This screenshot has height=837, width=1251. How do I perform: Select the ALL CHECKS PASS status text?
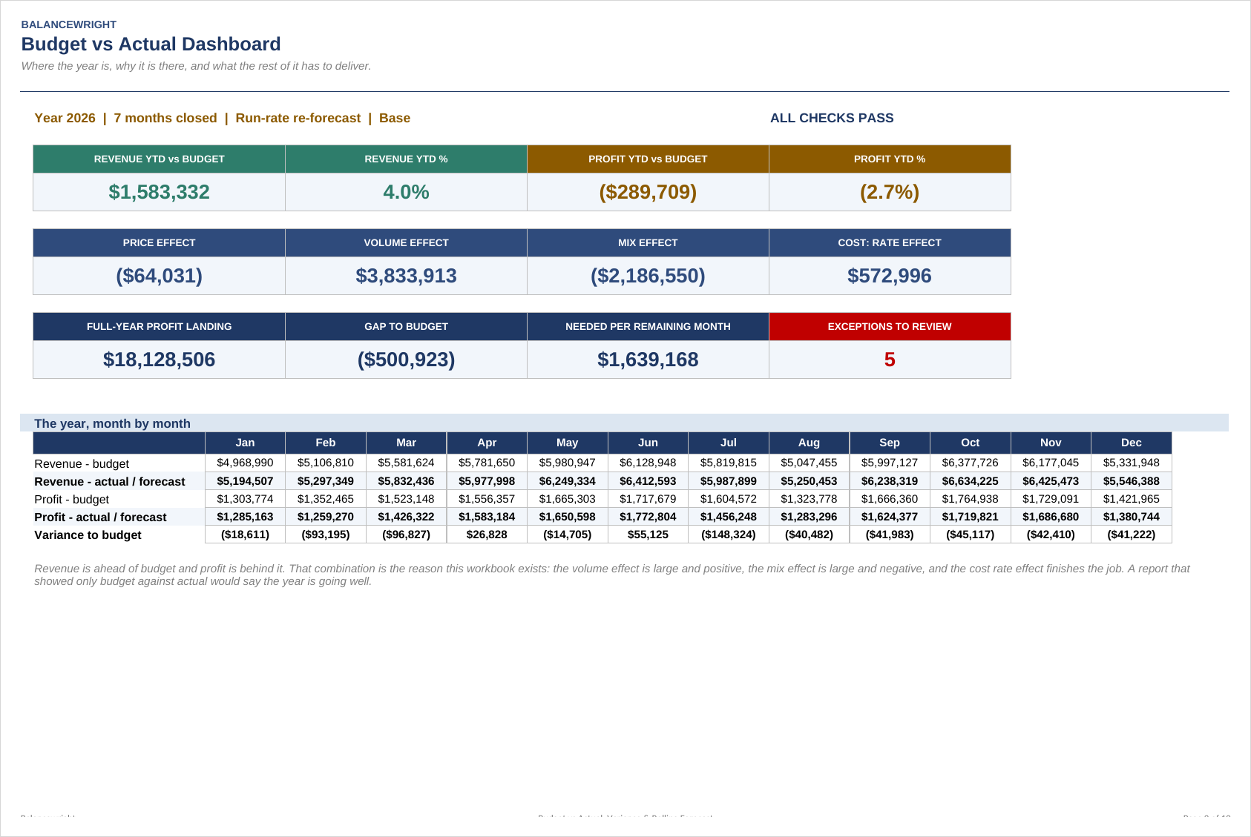[x=832, y=118]
